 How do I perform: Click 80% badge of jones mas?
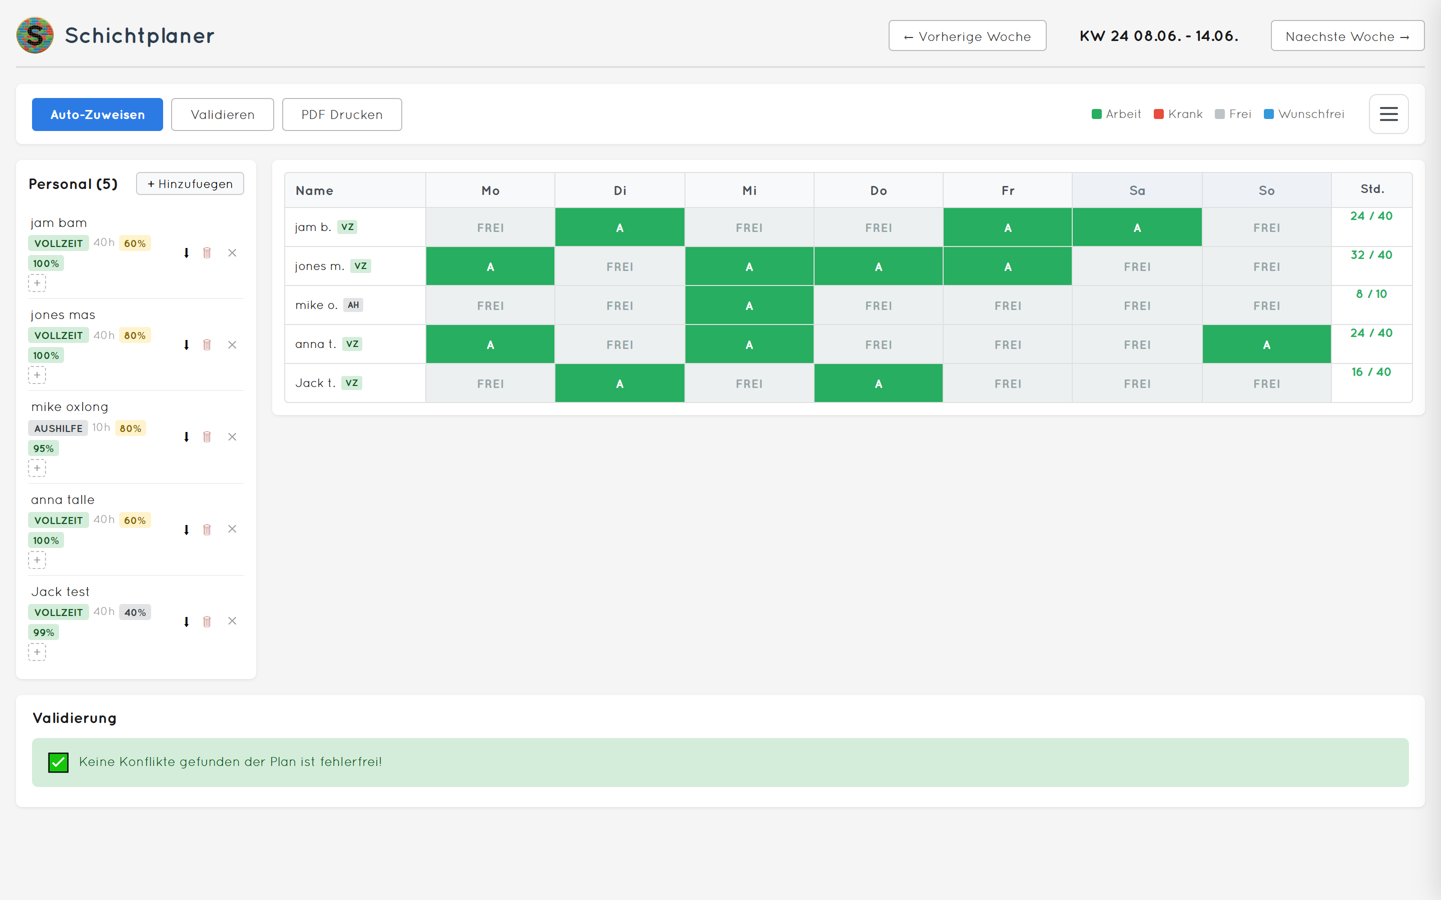tap(135, 335)
